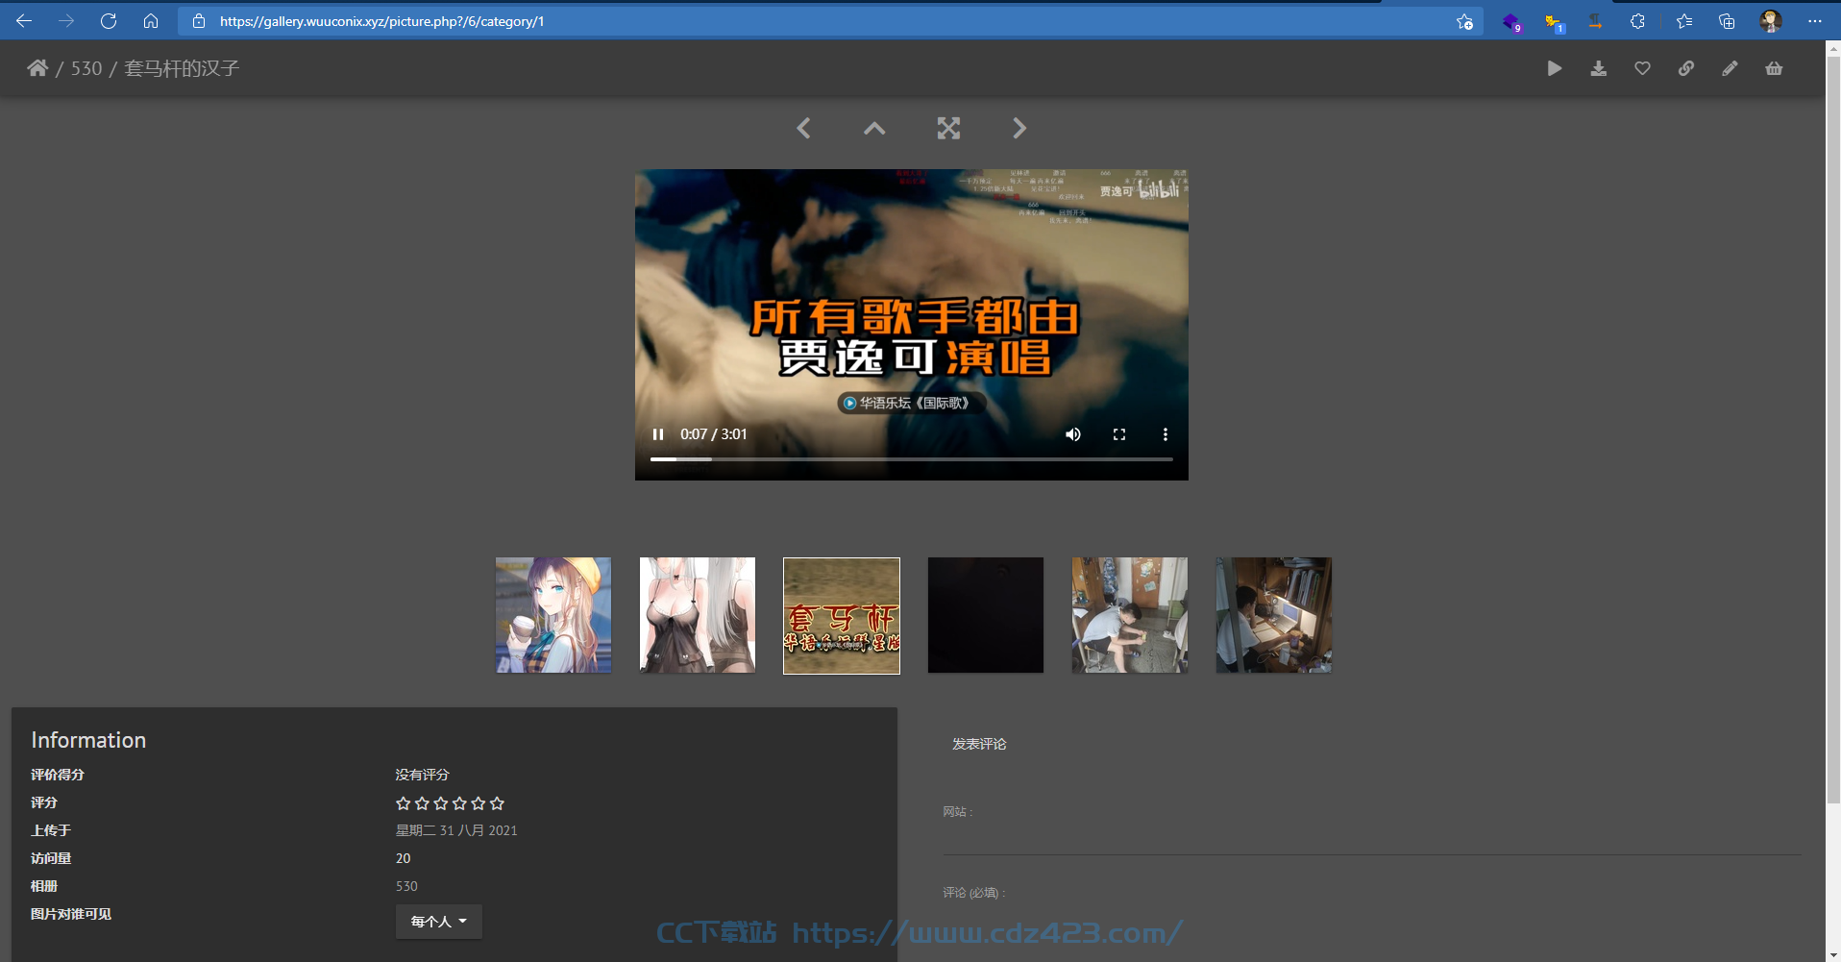Add to caddie with the basket icon
This screenshot has width=1841, height=962.
click(x=1774, y=68)
